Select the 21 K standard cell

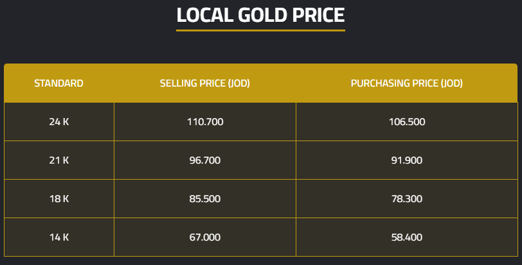(x=59, y=160)
